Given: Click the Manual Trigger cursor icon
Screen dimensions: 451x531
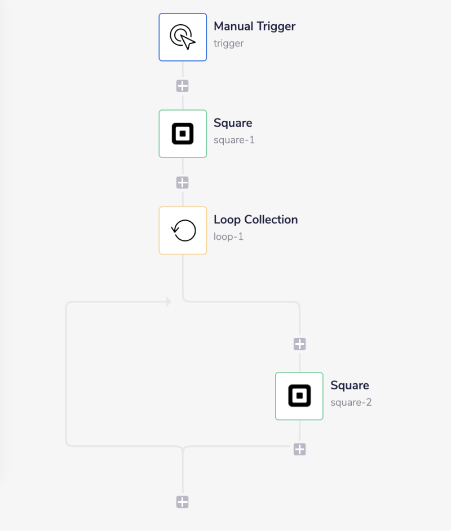Looking at the screenshot, I should tap(183, 37).
